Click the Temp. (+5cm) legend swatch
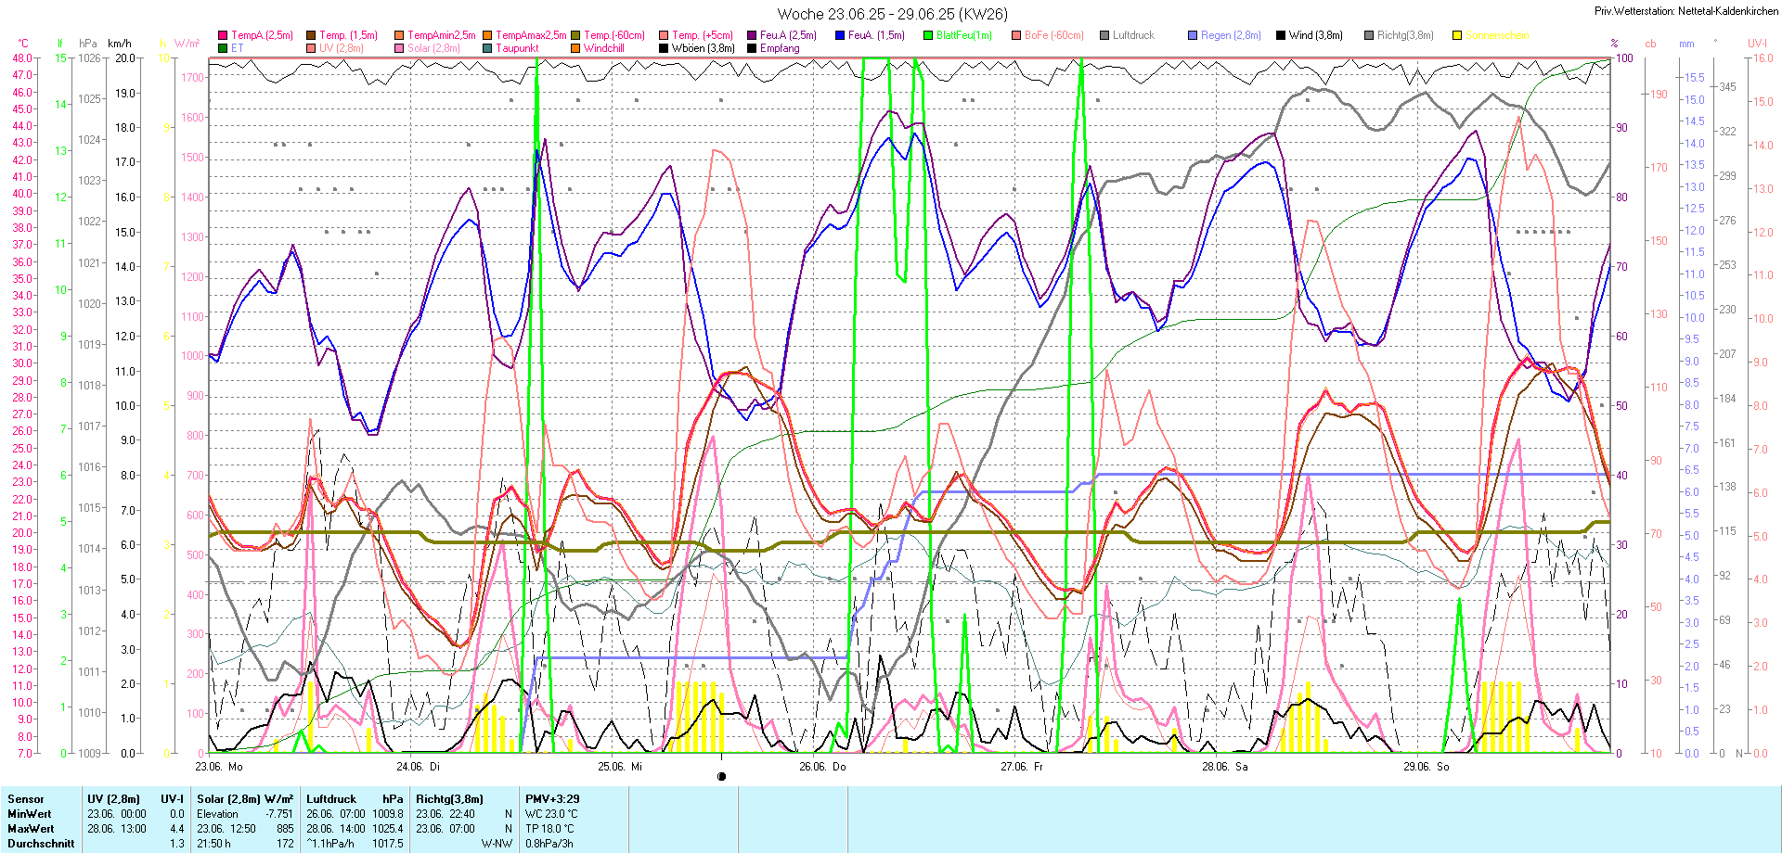The image size is (1782, 853). point(664,35)
